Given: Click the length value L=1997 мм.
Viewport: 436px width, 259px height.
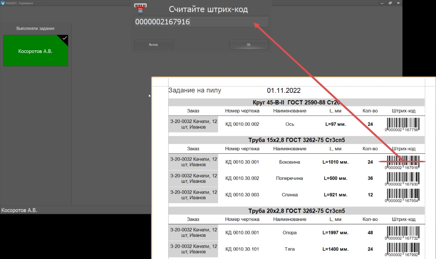Looking at the screenshot, I should pyautogui.click(x=335, y=232).
